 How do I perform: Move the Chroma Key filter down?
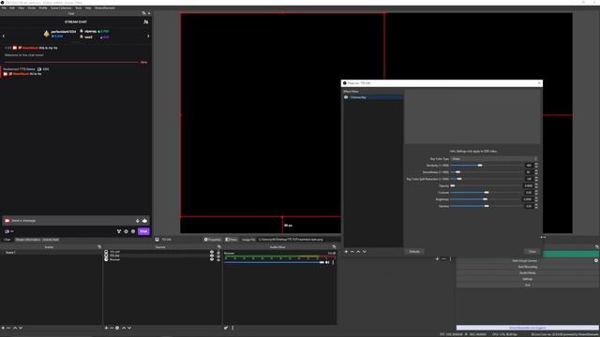pyautogui.click(x=365, y=252)
